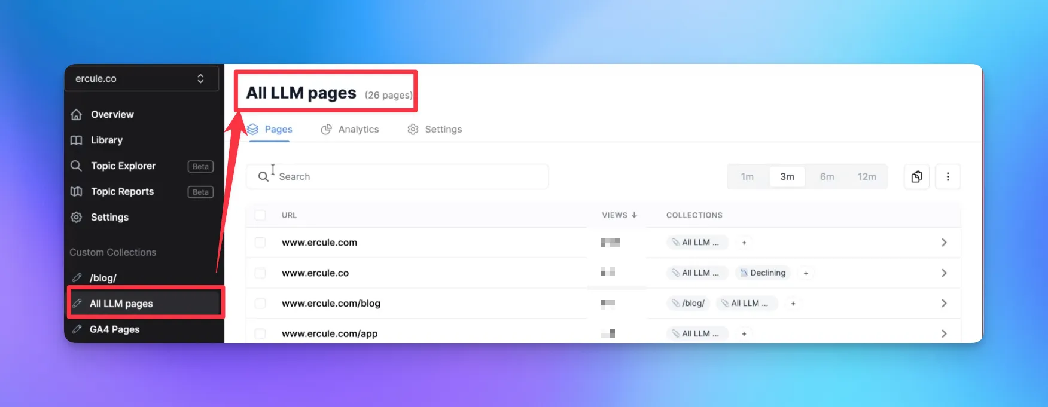Image resolution: width=1048 pixels, height=407 pixels.
Task: Open sidebar Settings via gear icon
Action: tap(77, 218)
